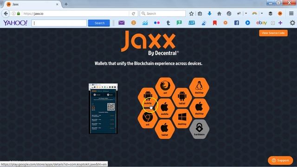Bookmark this page with star icon

coord(191,13)
